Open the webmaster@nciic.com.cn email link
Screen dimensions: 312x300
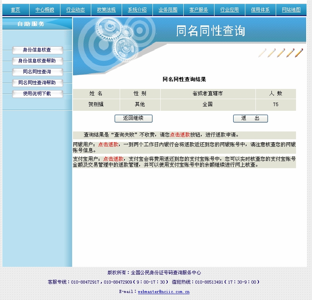(x=163, y=292)
